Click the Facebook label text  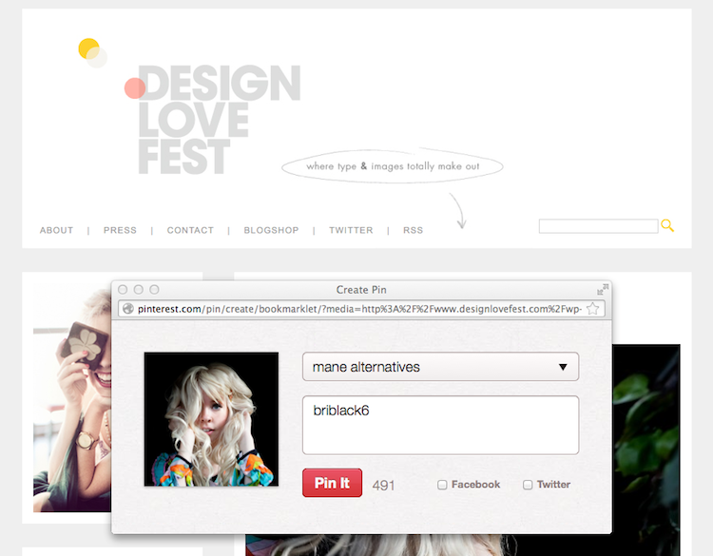(475, 485)
